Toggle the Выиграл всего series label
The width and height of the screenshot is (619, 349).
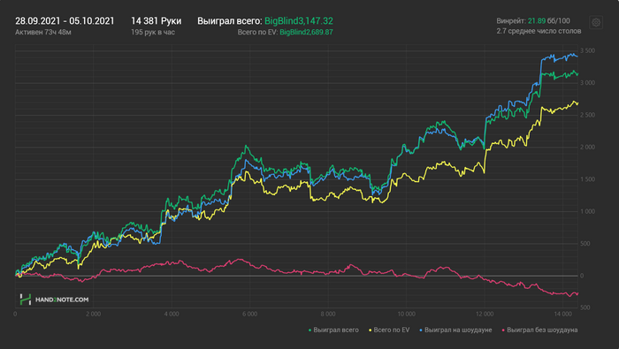(x=336, y=330)
